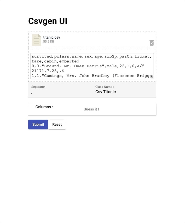
Task: Click the titanic.csv file name
Action: pyautogui.click(x=52, y=37)
